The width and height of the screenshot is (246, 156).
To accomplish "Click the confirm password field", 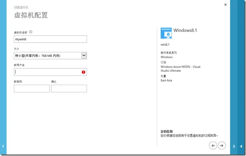I will 69,88.
